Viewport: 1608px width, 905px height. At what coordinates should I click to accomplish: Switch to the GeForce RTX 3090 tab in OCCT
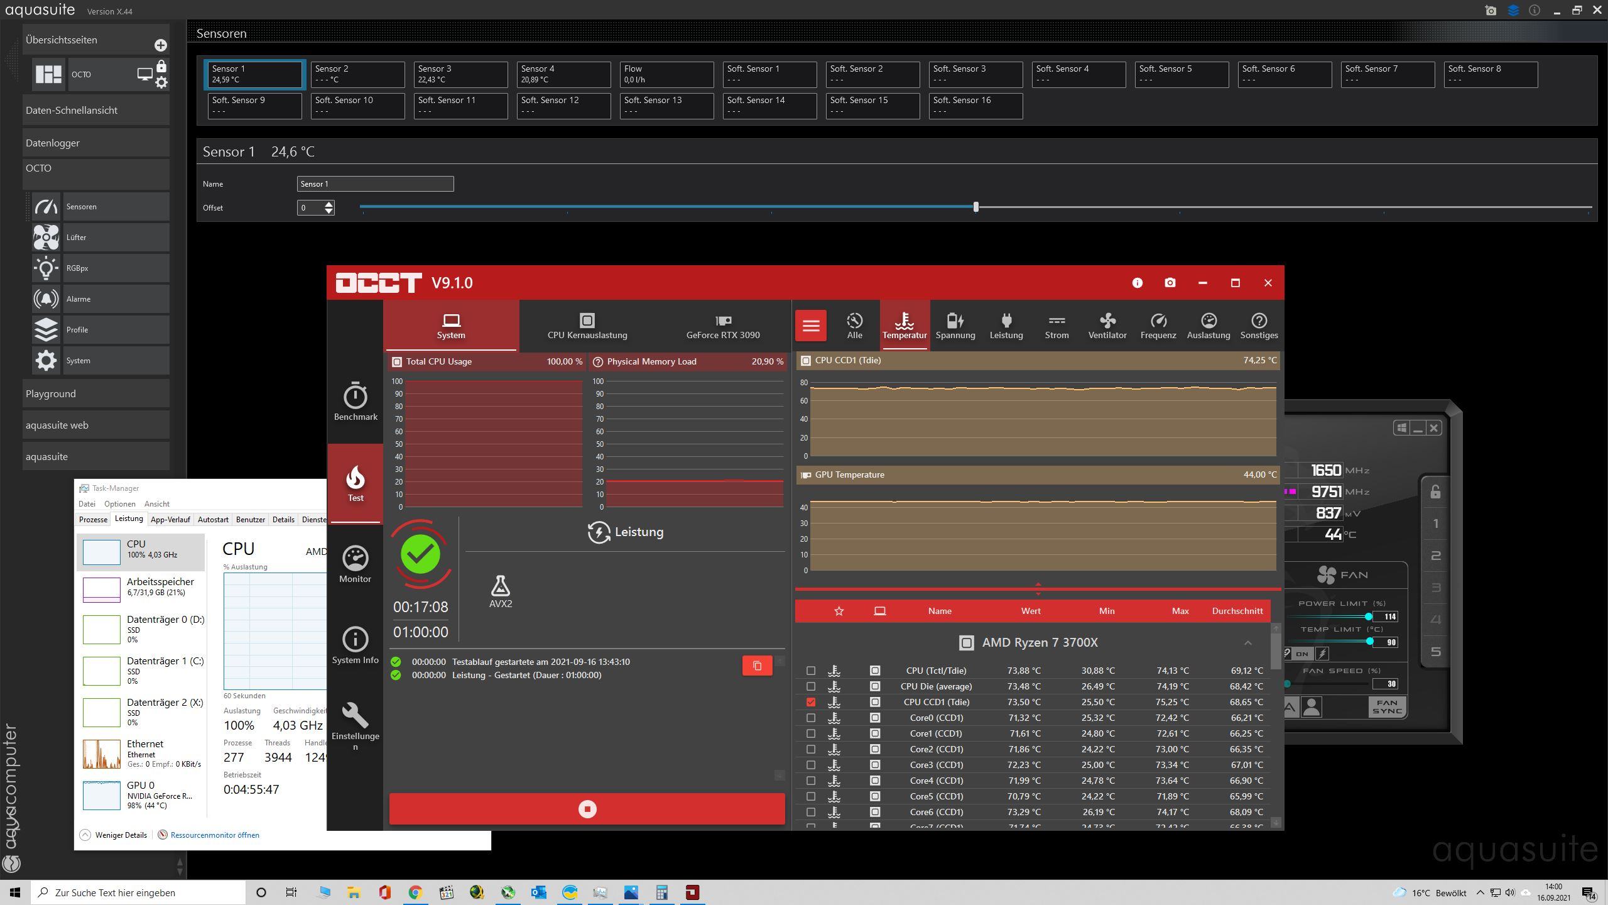[x=723, y=326]
